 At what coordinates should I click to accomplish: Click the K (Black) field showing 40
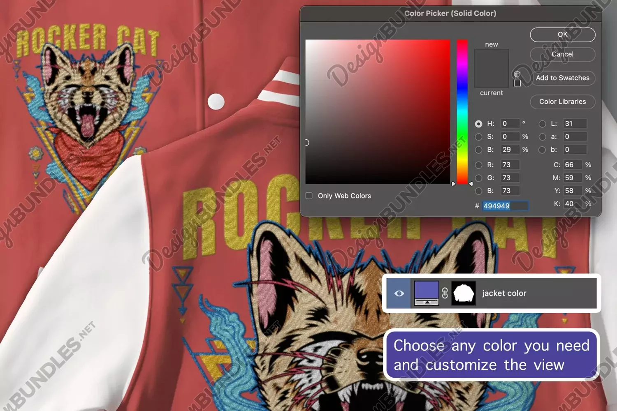coord(573,204)
